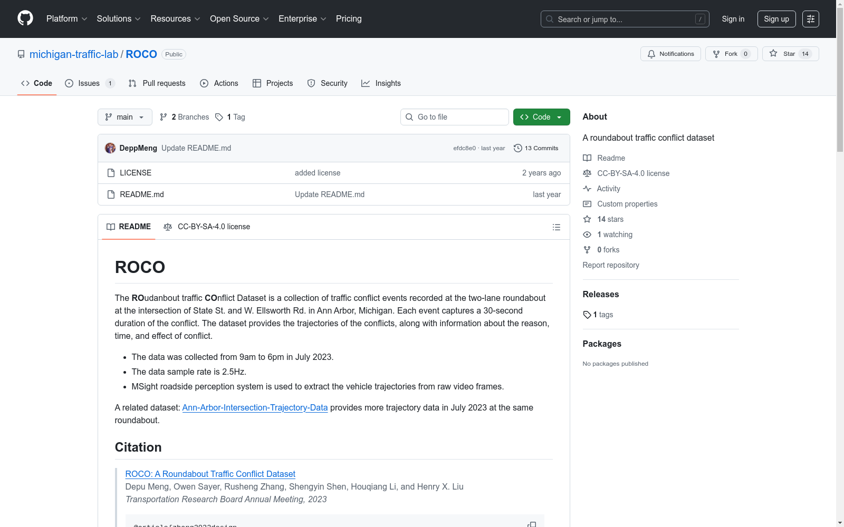Viewport: 844px width, 527px height.
Task: Click the Search or jump to field
Action: (x=625, y=19)
